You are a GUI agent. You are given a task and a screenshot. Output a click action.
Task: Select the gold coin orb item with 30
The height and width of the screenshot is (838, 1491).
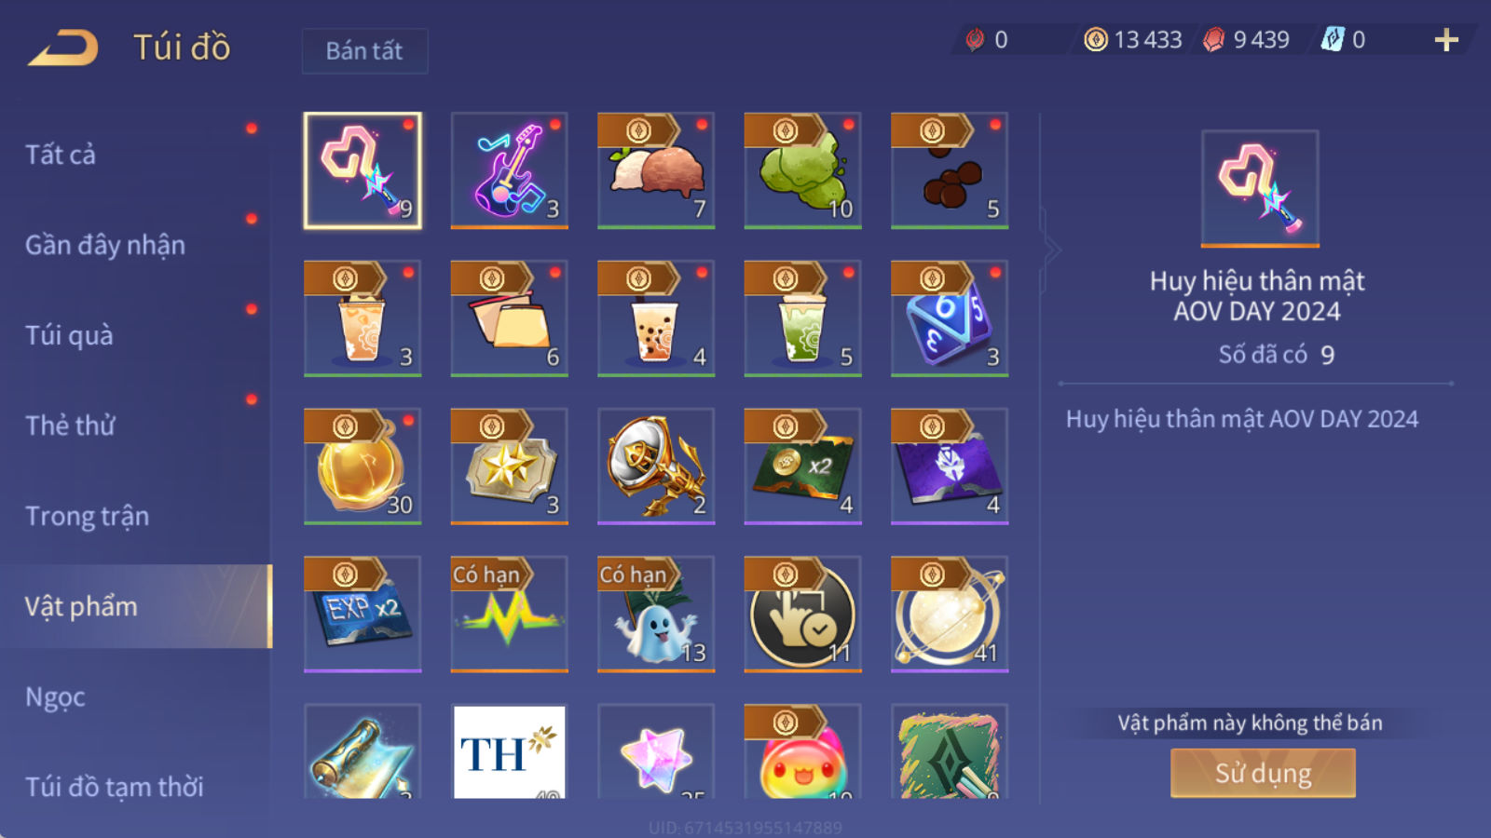[362, 466]
